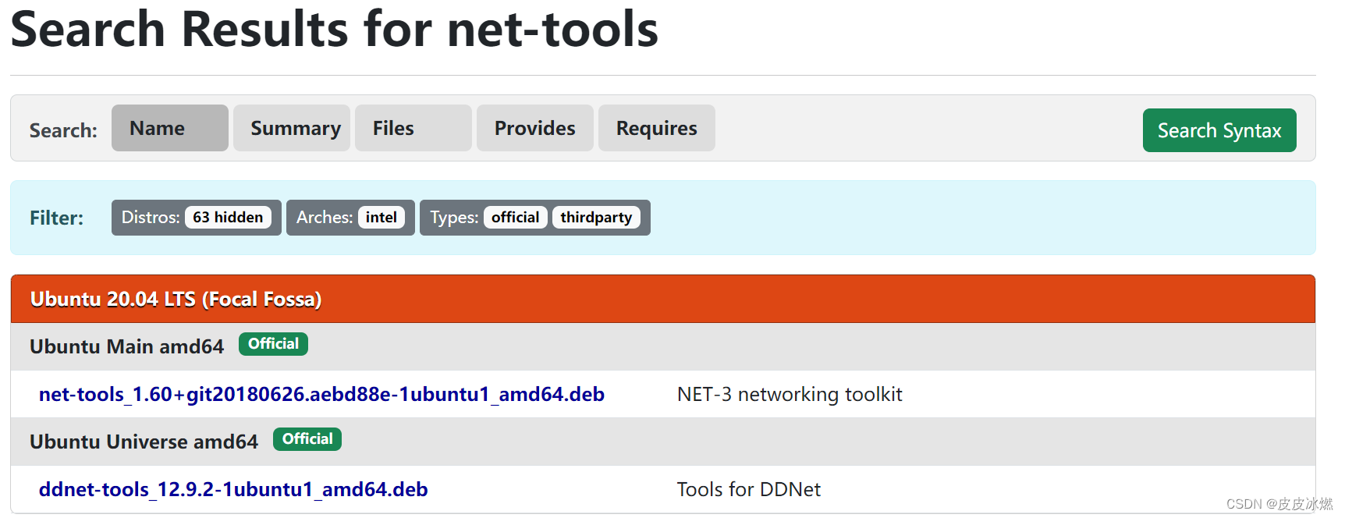Viewport: 1345px width, 518px height.
Task: Open net-tools_1.60+git20180626 amd64 deb link
Action: (x=321, y=394)
